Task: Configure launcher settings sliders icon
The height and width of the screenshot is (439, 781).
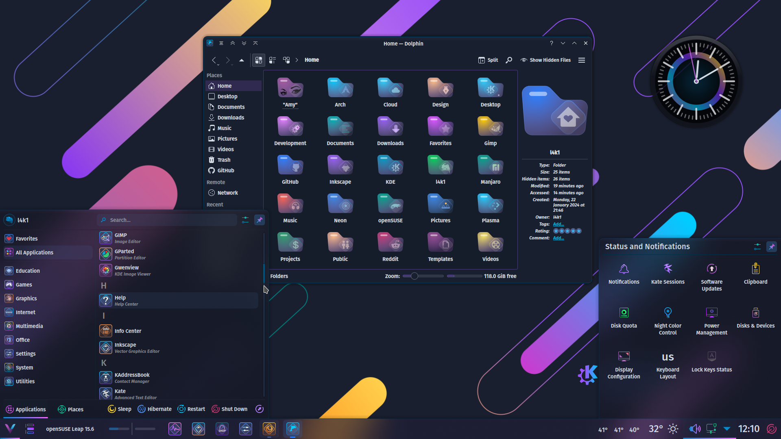Action: (245, 220)
